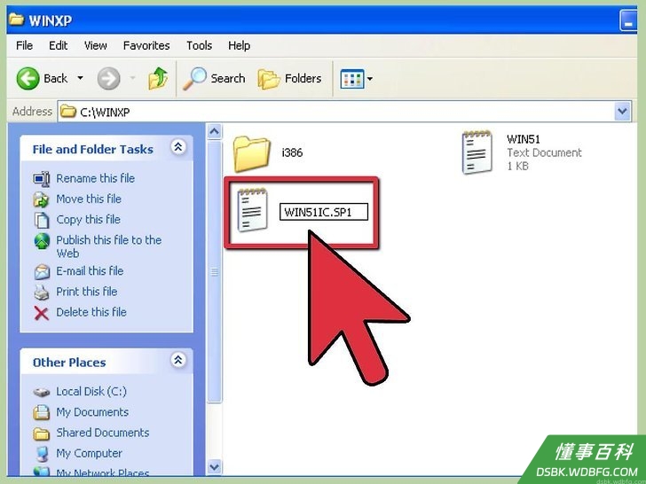Click the Rename this file icon

pyautogui.click(x=42, y=179)
